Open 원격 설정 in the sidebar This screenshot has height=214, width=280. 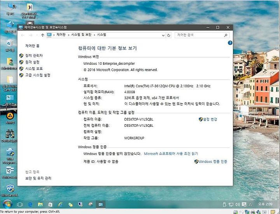click(x=32, y=62)
